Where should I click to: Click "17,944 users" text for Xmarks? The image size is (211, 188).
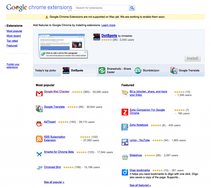pyautogui.click(x=105, y=152)
